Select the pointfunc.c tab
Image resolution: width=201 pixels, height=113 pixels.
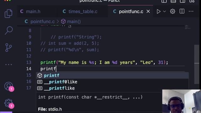click(131, 12)
